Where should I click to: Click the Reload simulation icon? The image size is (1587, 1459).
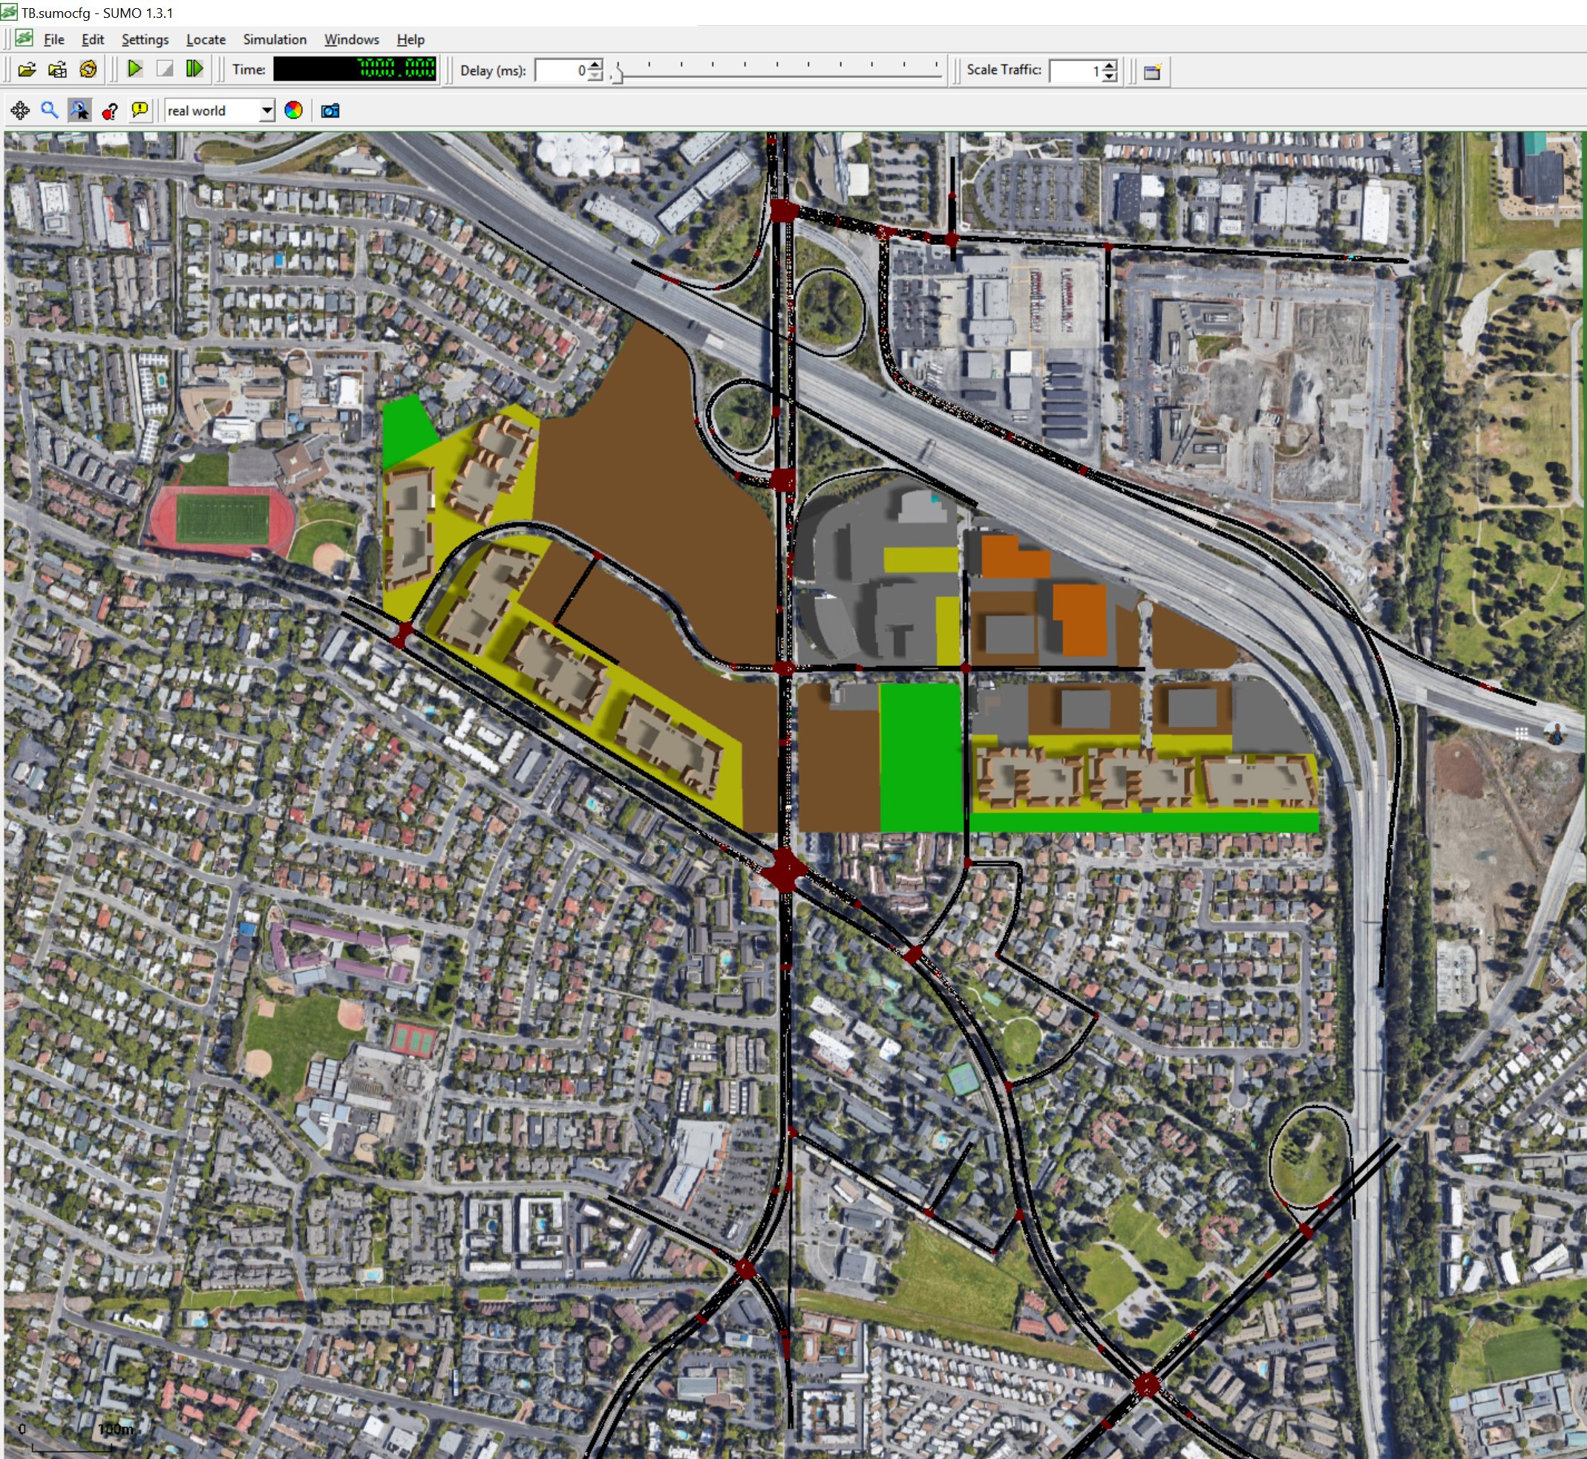point(88,71)
